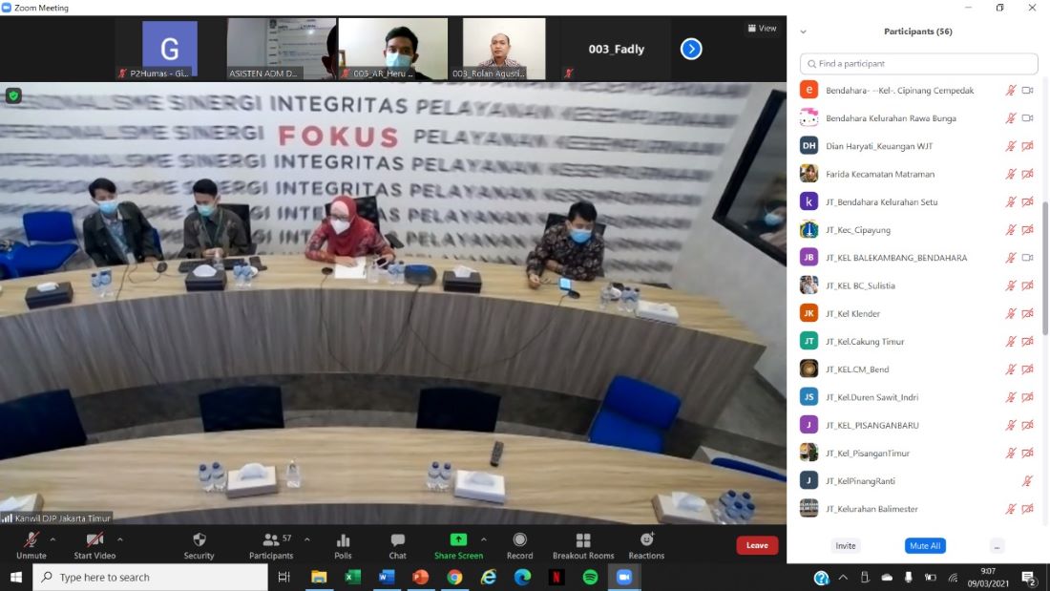
Task: Open the three-dots more options menu
Action: coord(997,546)
